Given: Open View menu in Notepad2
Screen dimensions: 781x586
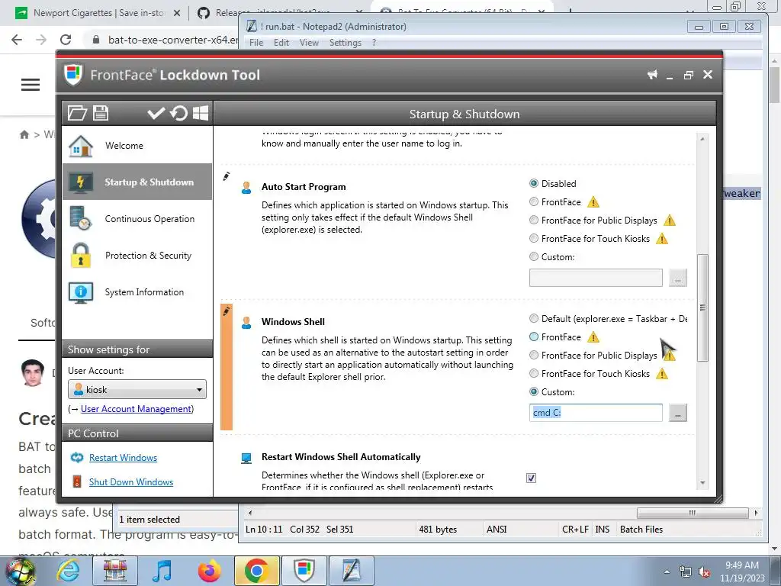Looking at the screenshot, I should click(309, 43).
